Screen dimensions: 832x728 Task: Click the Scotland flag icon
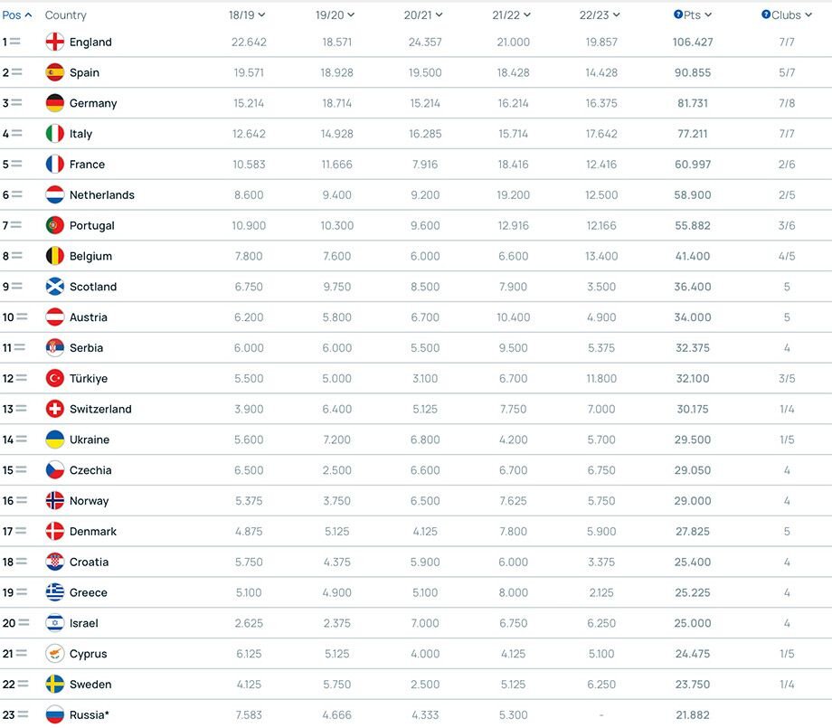point(54,287)
